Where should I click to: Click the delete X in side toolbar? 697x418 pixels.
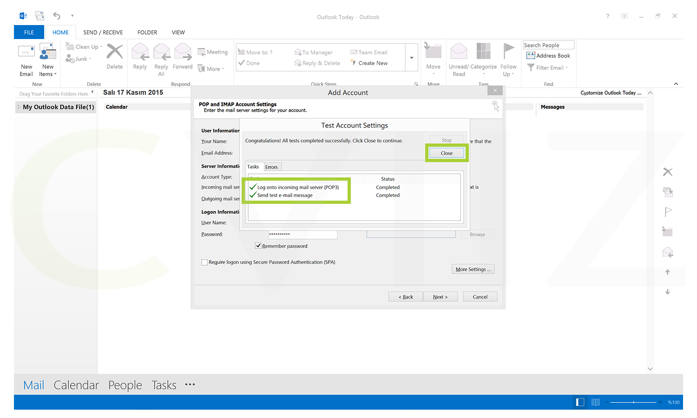click(x=668, y=172)
